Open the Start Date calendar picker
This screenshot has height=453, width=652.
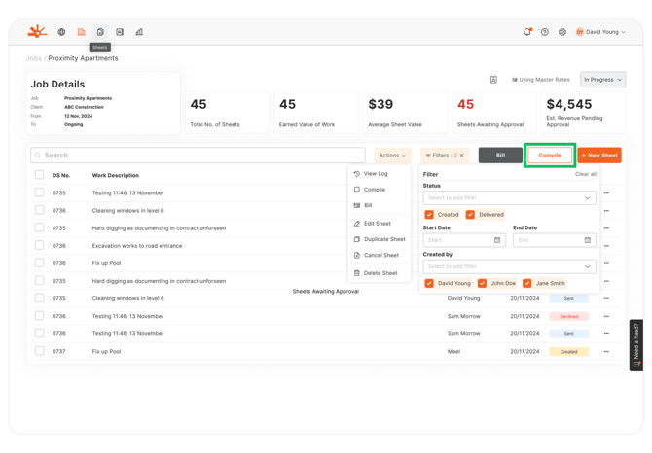[x=497, y=240]
